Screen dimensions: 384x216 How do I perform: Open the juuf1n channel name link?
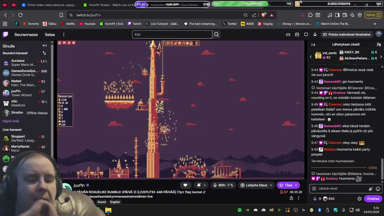point(79,185)
